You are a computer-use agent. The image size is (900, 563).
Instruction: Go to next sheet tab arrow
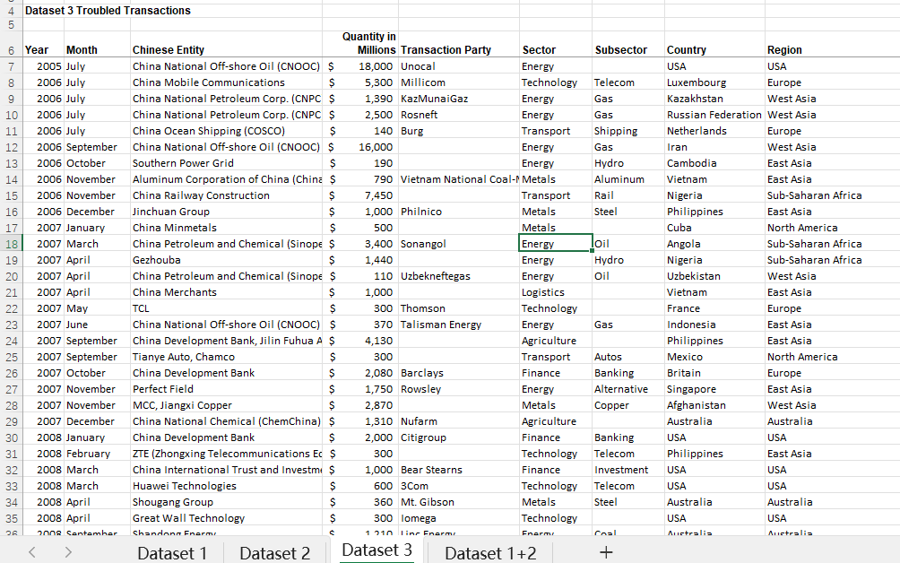click(68, 552)
